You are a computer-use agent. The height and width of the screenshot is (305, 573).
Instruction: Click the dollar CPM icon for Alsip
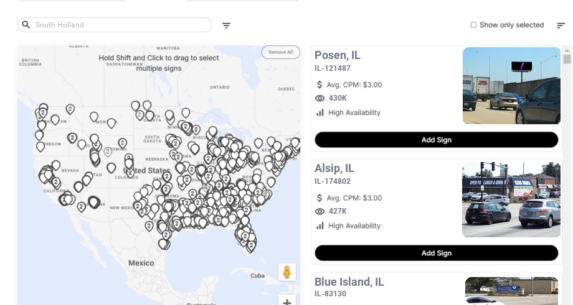(320, 198)
